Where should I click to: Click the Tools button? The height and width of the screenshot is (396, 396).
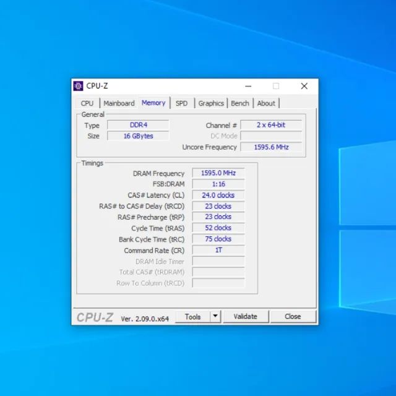click(x=192, y=317)
